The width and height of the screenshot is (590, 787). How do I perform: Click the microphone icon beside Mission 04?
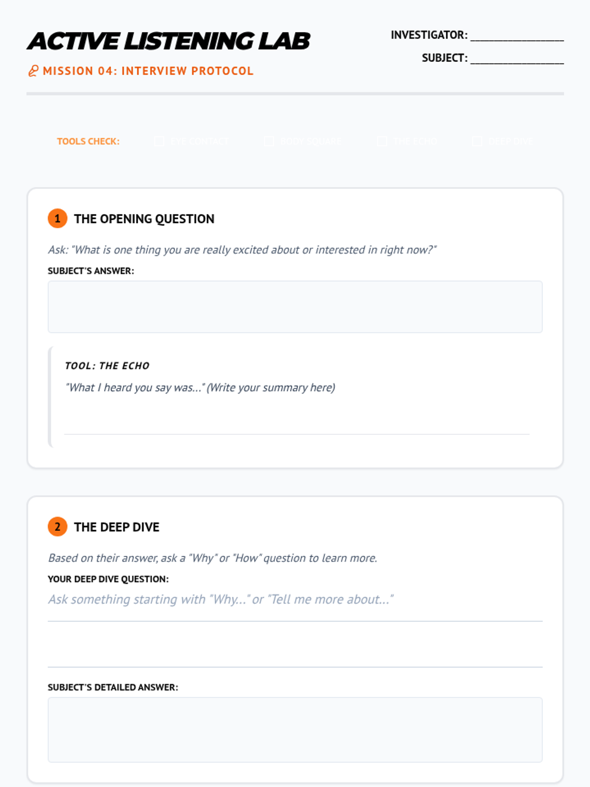(33, 71)
